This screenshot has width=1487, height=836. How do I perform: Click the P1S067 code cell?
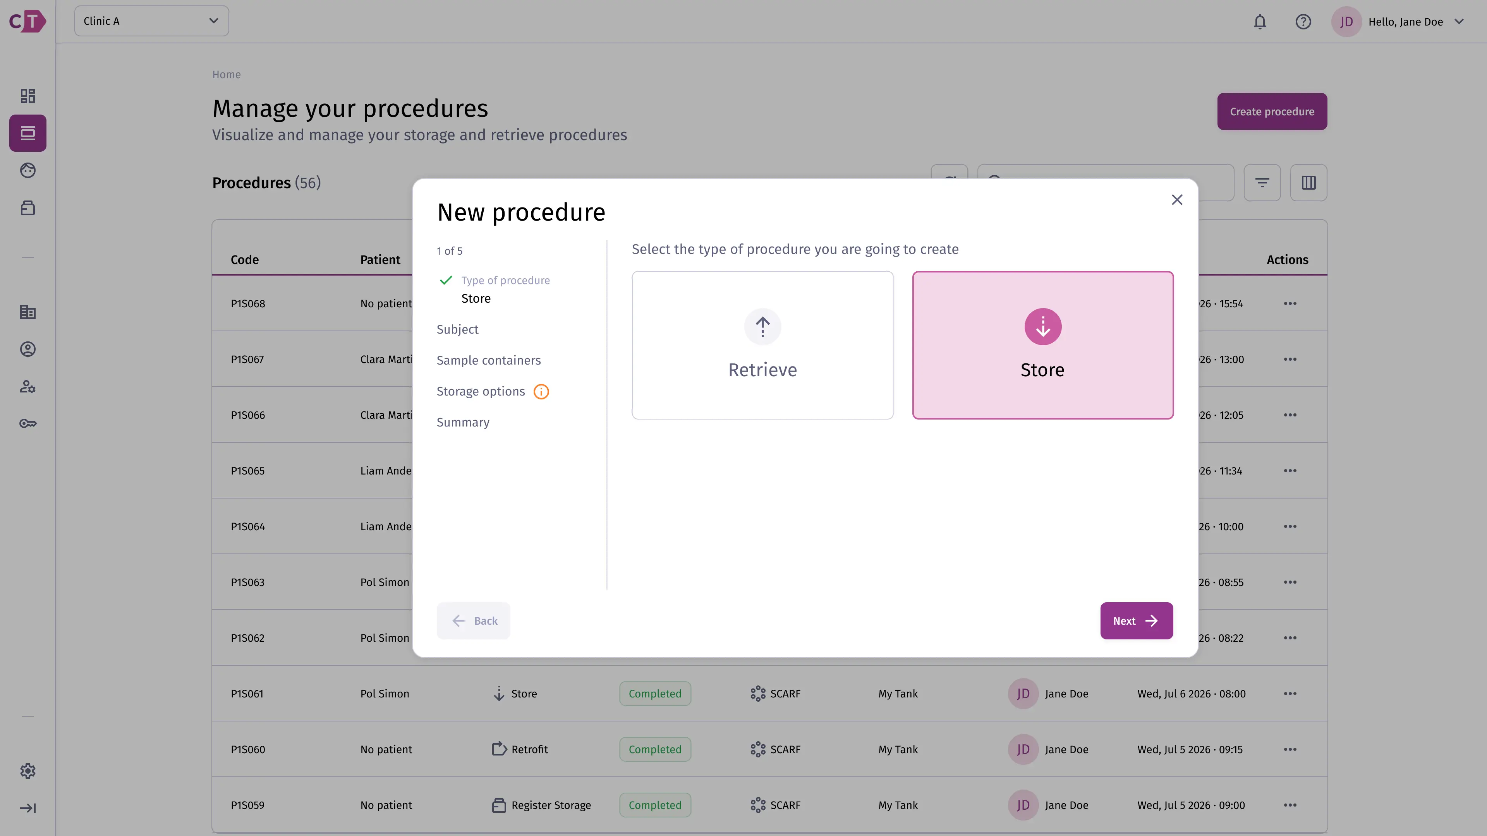247,360
